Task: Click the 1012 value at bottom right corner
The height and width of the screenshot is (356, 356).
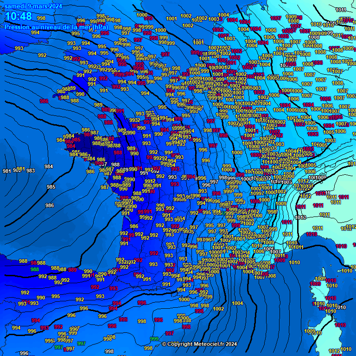Action: (335, 351)
